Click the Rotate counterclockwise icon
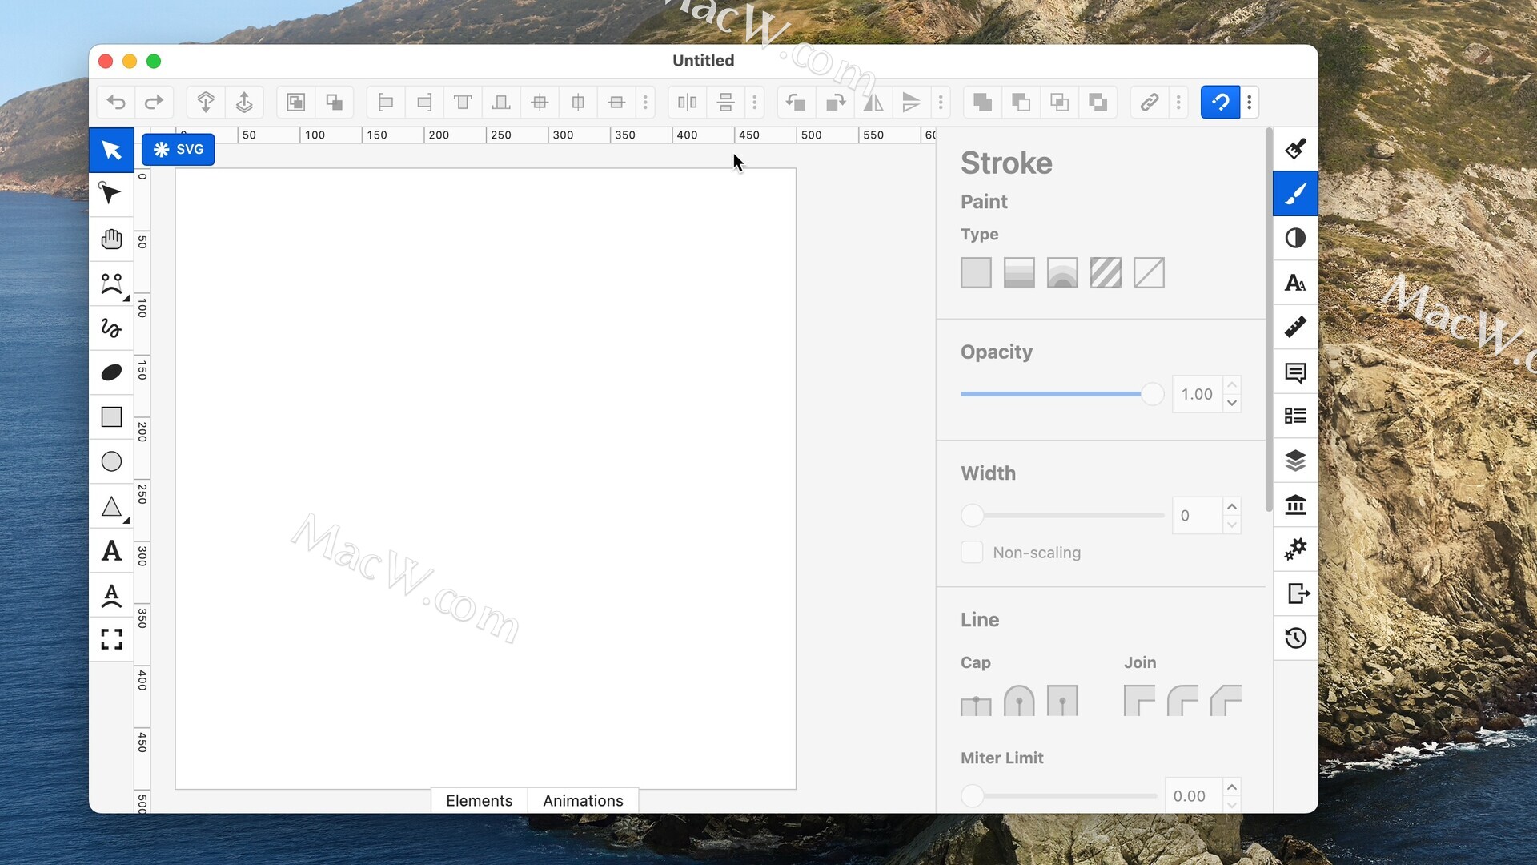Image resolution: width=1537 pixels, height=865 pixels. 796,102
